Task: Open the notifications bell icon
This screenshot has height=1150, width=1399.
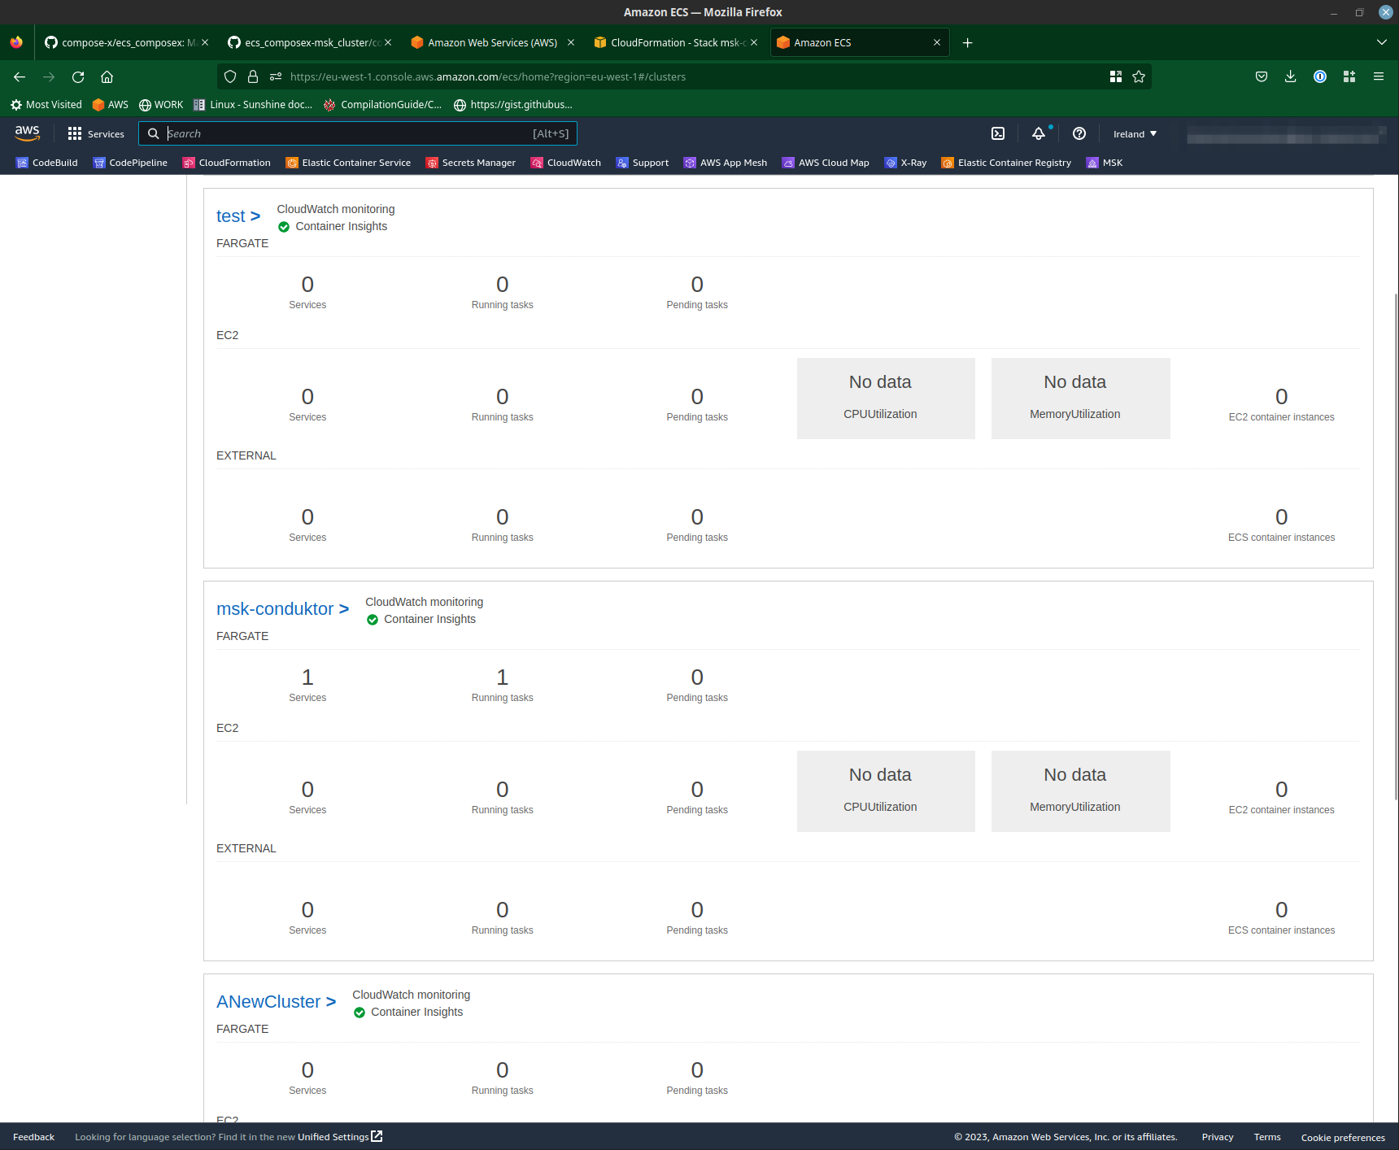Action: [1039, 133]
